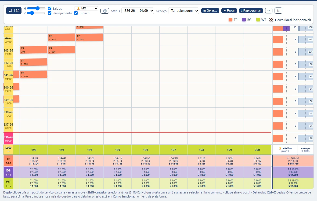
Task: Click the S42-26 13/10 week label
Action: tap(8, 64)
